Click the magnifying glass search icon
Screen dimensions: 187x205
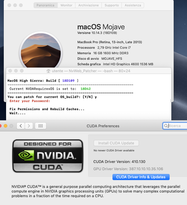pyautogui.click(x=166, y=126)
